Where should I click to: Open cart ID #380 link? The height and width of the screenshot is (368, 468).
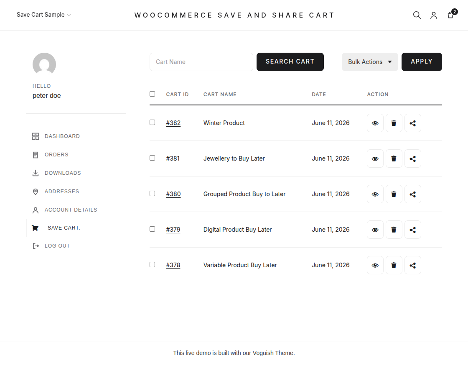pos(173,194)
